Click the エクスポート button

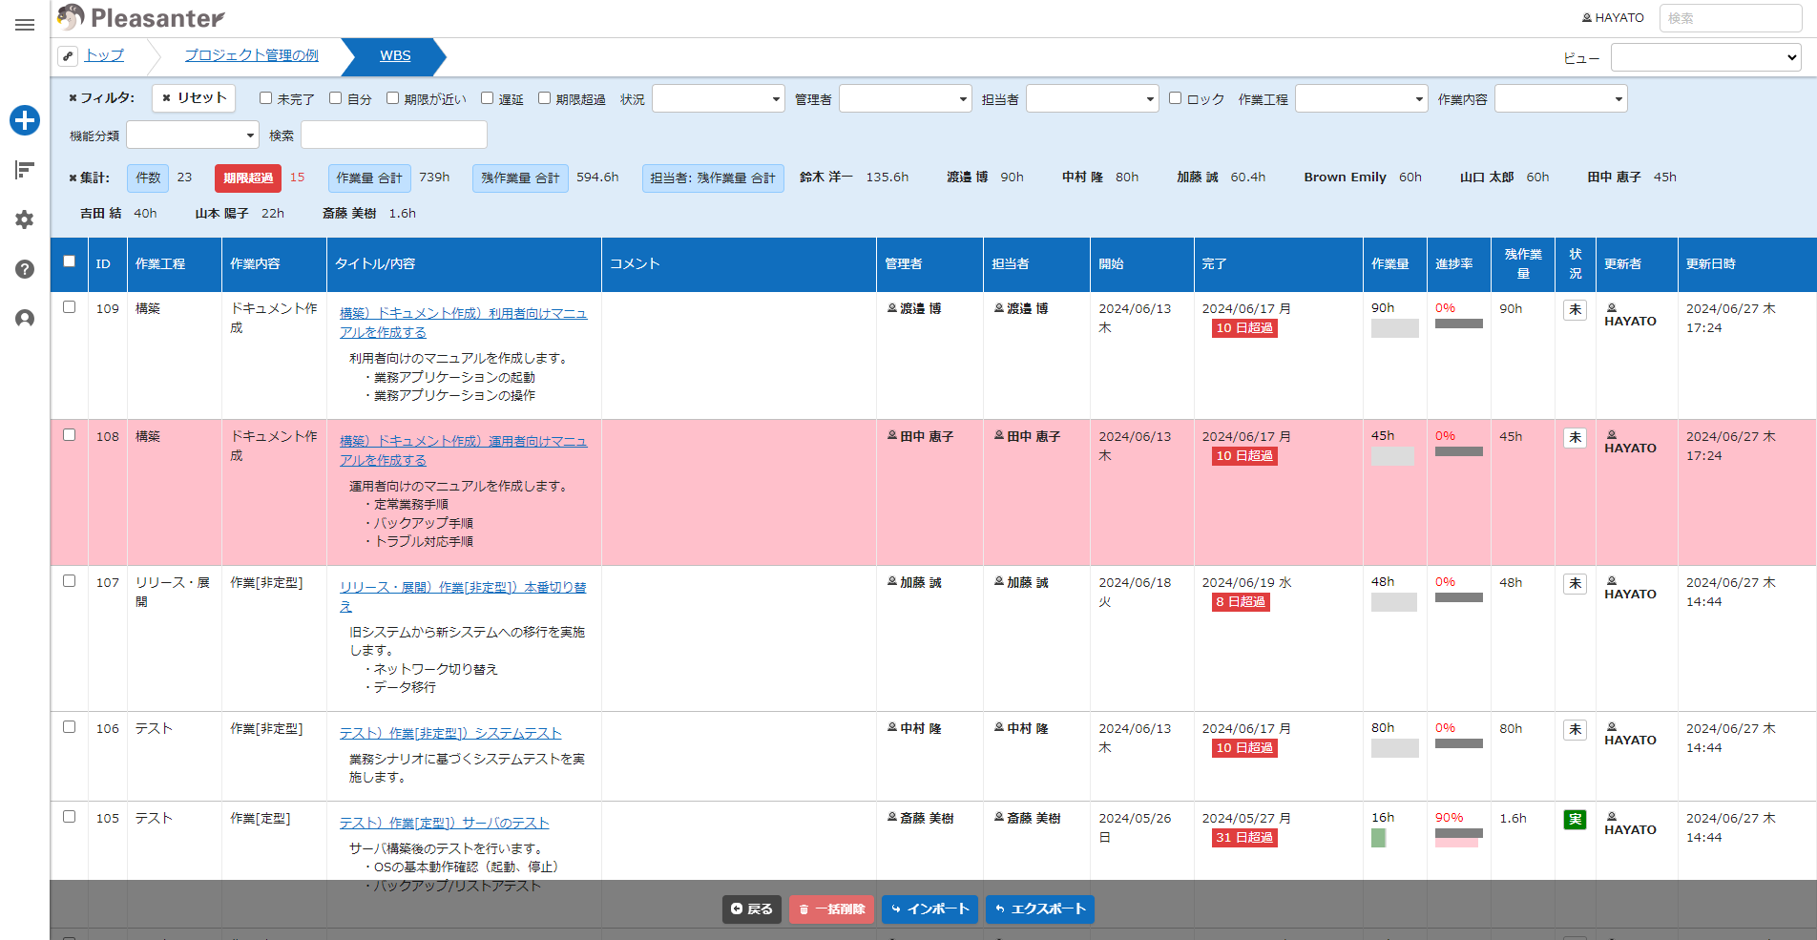click(1040, 909)
